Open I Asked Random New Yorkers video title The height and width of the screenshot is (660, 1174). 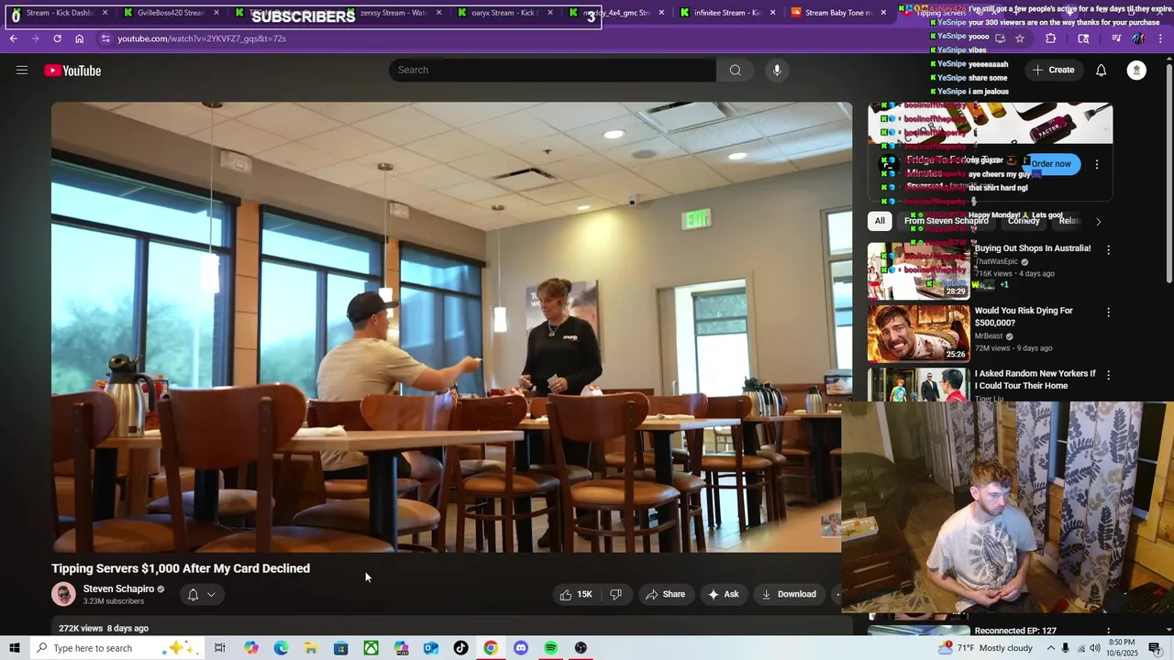[x=1035, y=379]
